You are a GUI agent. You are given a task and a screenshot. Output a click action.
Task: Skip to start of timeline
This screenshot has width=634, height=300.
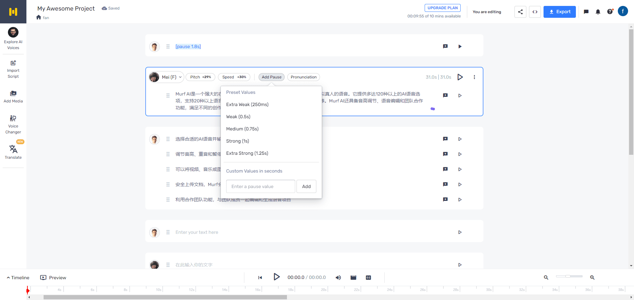click(260, 278)
